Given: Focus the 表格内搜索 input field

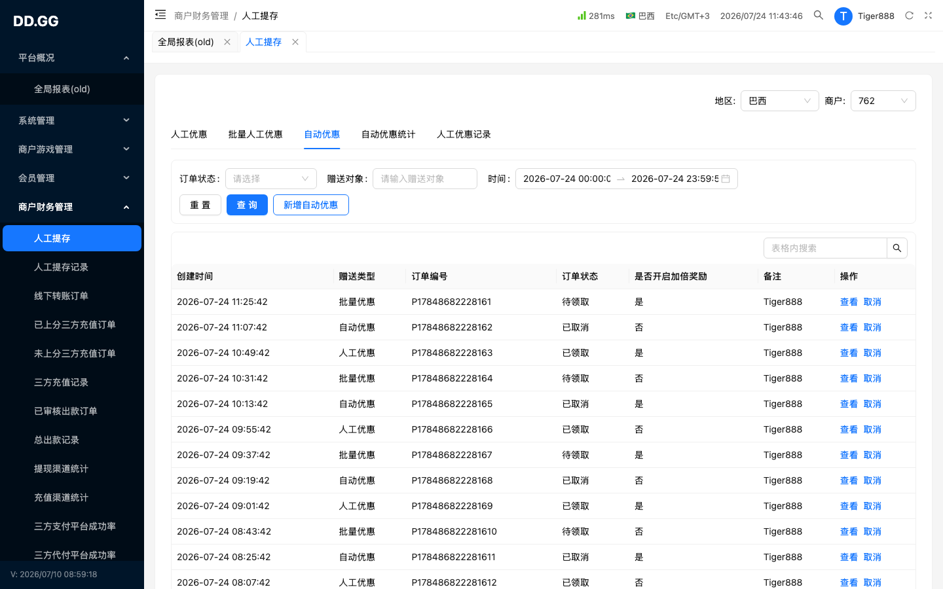Looking at the screenshot, I should tap(825, 248).
